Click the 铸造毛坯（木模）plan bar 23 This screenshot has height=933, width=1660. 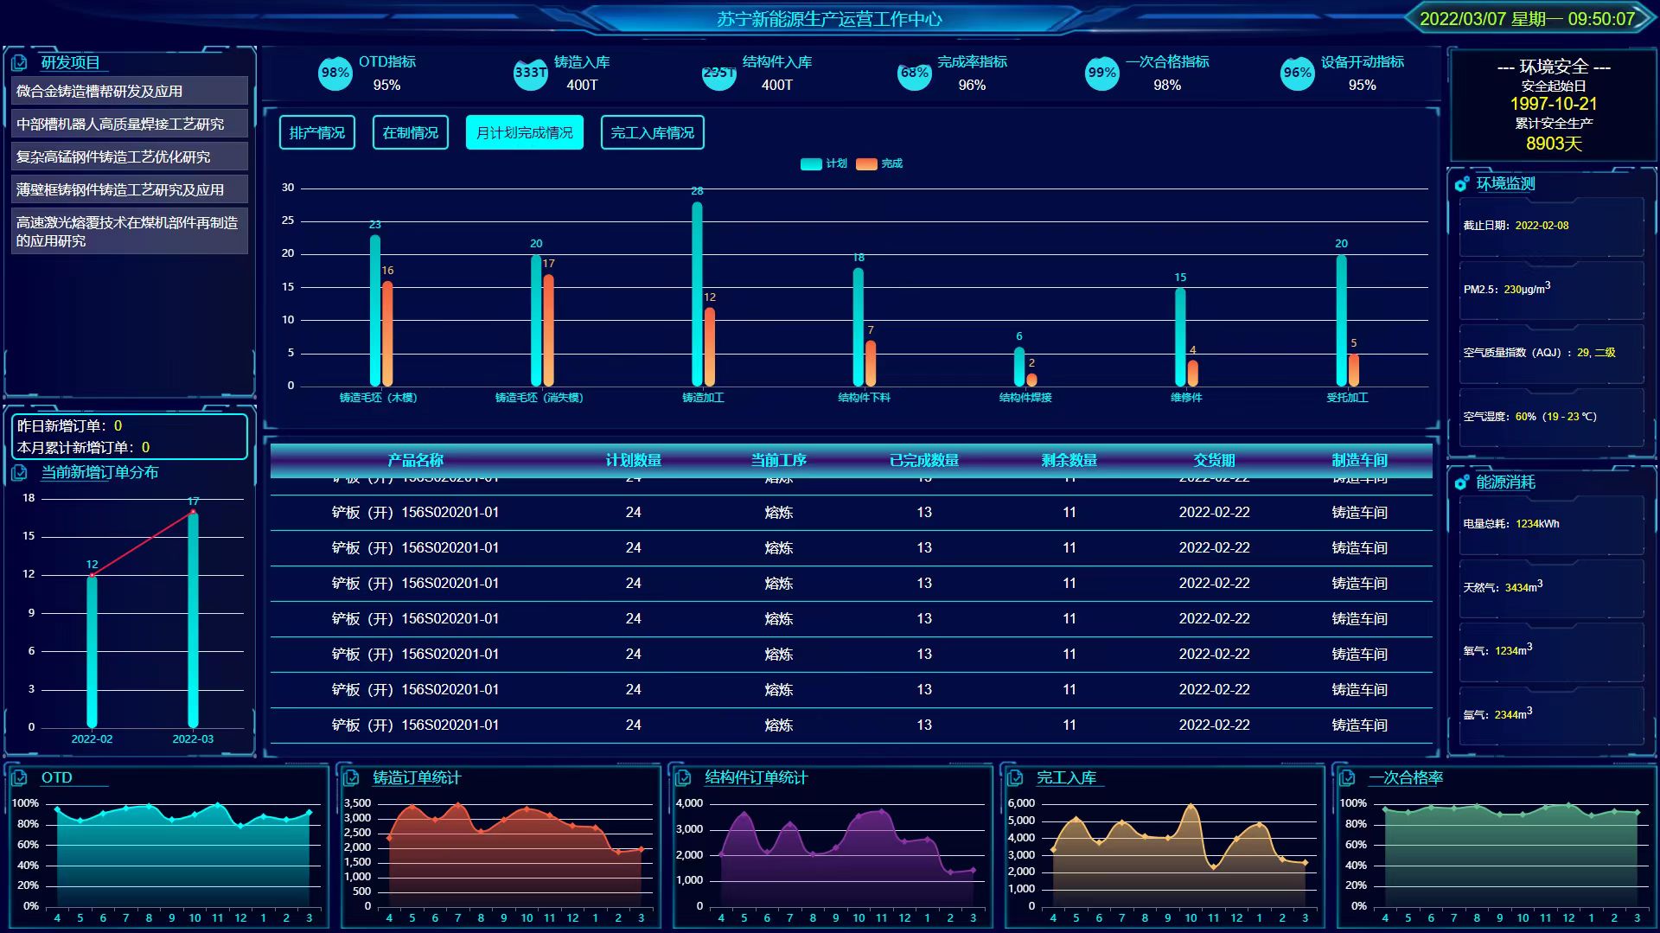tap(375, 310)
